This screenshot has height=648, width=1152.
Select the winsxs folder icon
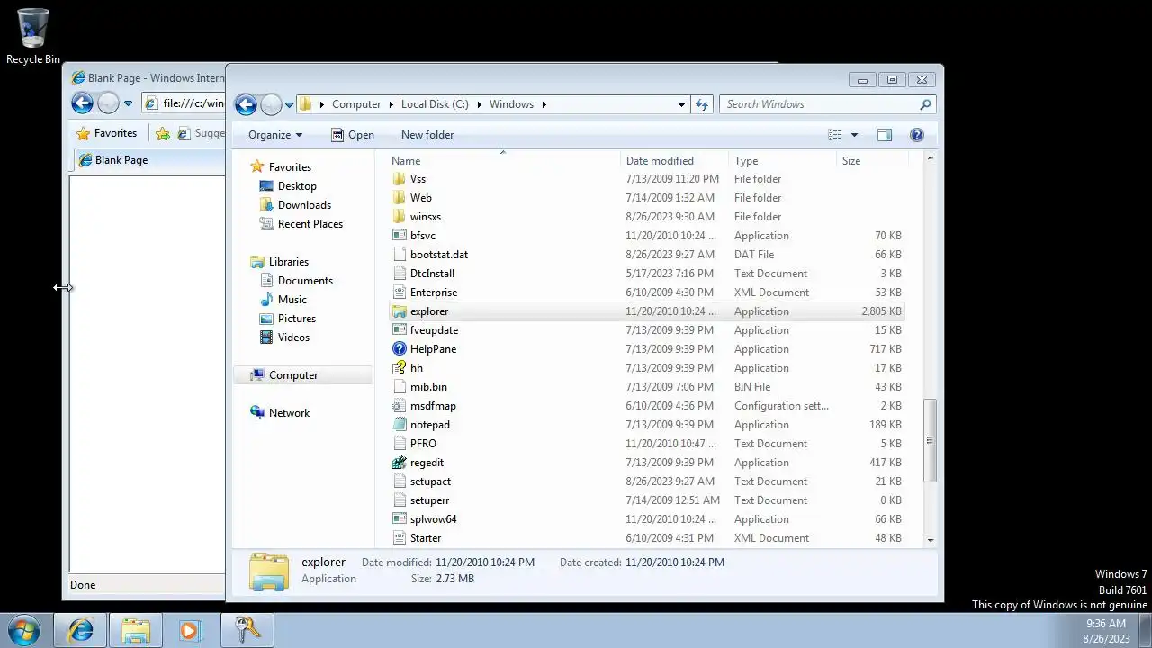[400, 217]
